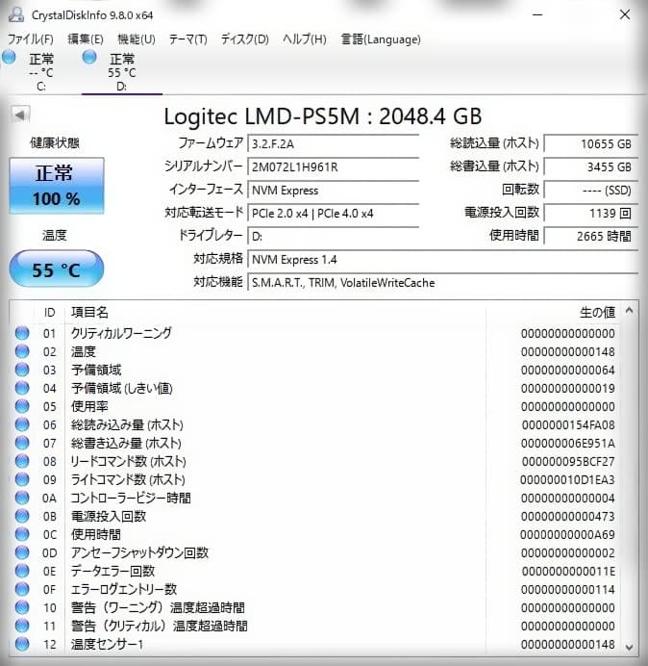Select the D: drive tab showing 55 °C
This screenshot has width=648, height=666.
coord(122,71)
